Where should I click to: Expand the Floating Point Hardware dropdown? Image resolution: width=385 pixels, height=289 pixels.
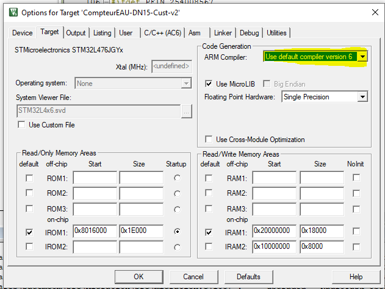(x=362, y=97)
